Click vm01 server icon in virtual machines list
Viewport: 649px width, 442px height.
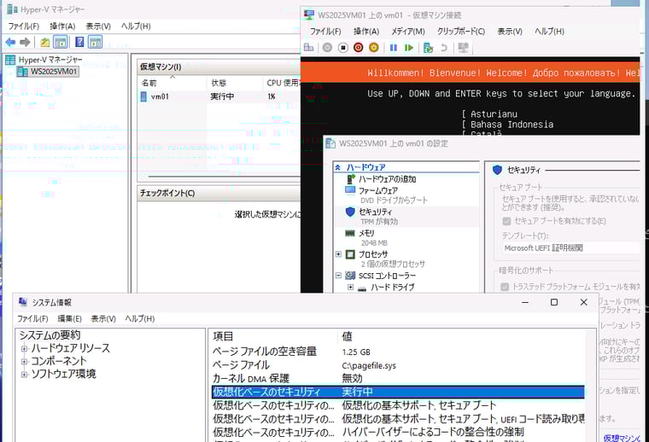tap(143, 96)
